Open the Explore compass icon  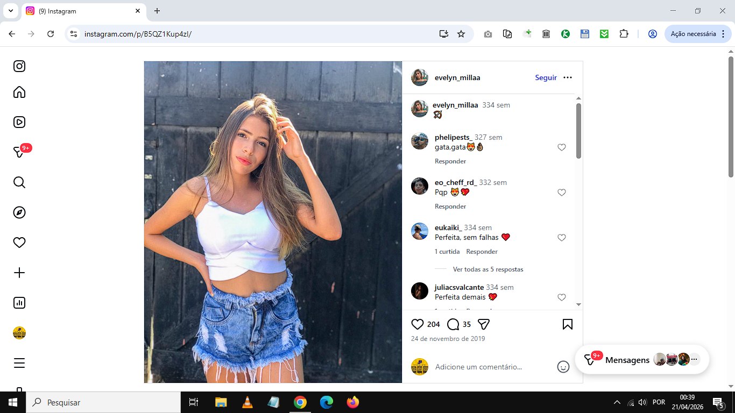pos(19,212)
